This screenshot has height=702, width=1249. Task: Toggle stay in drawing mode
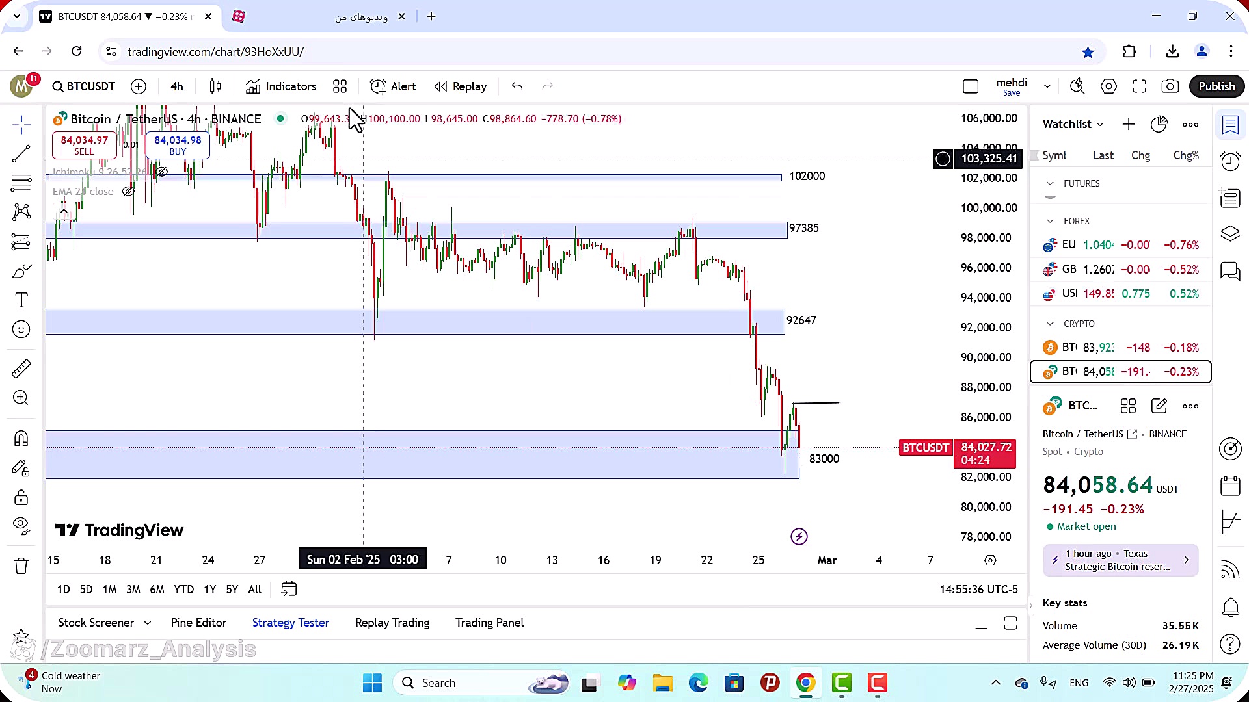(x=21, y=468)
